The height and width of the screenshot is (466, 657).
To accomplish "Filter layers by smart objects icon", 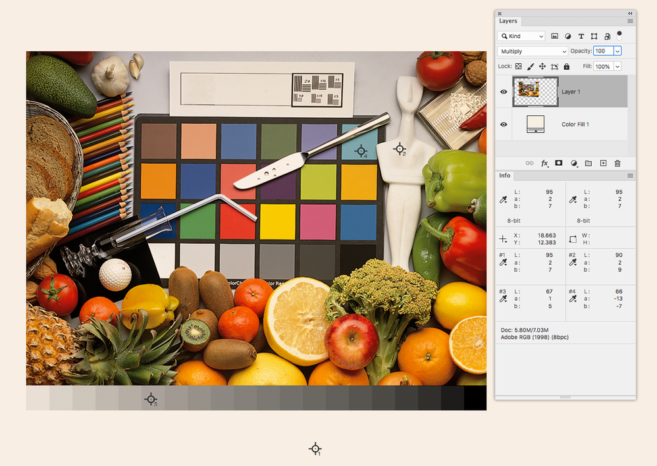I will [607, 36].
